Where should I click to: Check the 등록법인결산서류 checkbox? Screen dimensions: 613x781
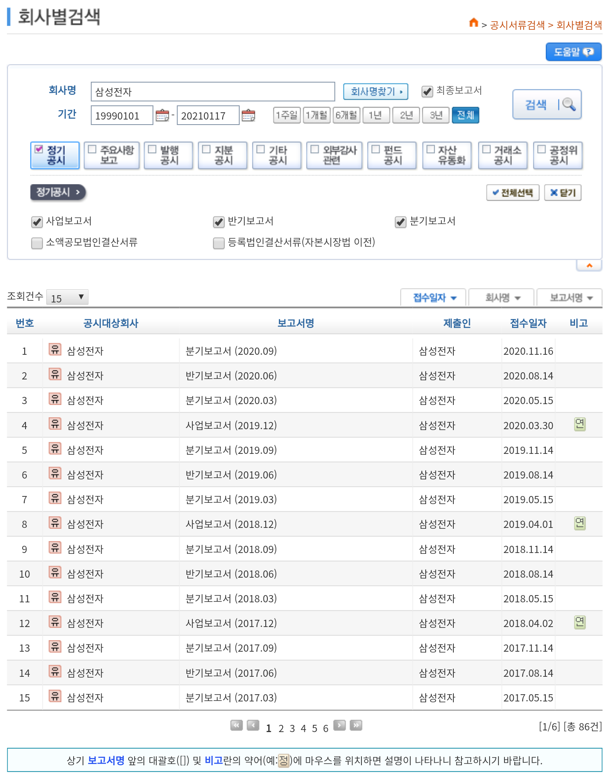pos(219,243)
